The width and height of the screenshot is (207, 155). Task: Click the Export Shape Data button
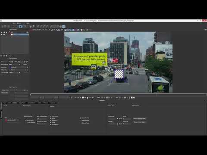pos(139,122)
